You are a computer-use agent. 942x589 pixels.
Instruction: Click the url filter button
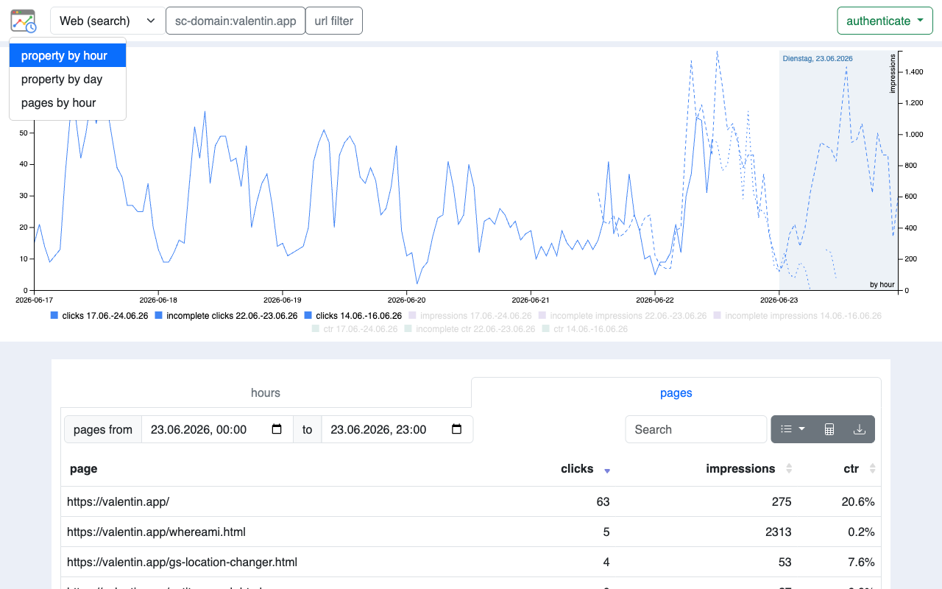pyautogui.click(x=334, y=21)
